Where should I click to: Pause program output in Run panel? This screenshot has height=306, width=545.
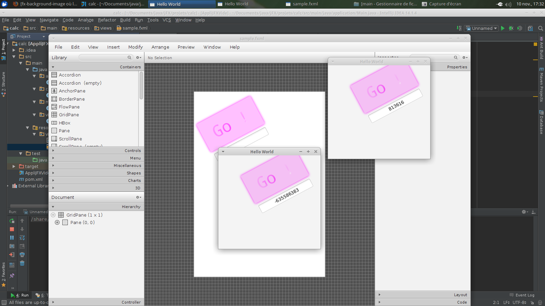pyautogui.click(x=12, y=238)
